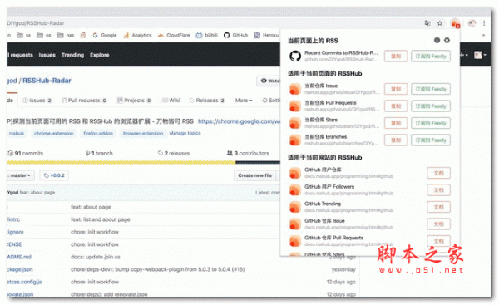
Task: Select the browser-extension topic tag
Action: [143, 134]
